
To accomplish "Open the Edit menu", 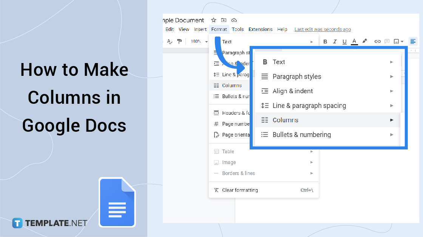I will point(170,29).
